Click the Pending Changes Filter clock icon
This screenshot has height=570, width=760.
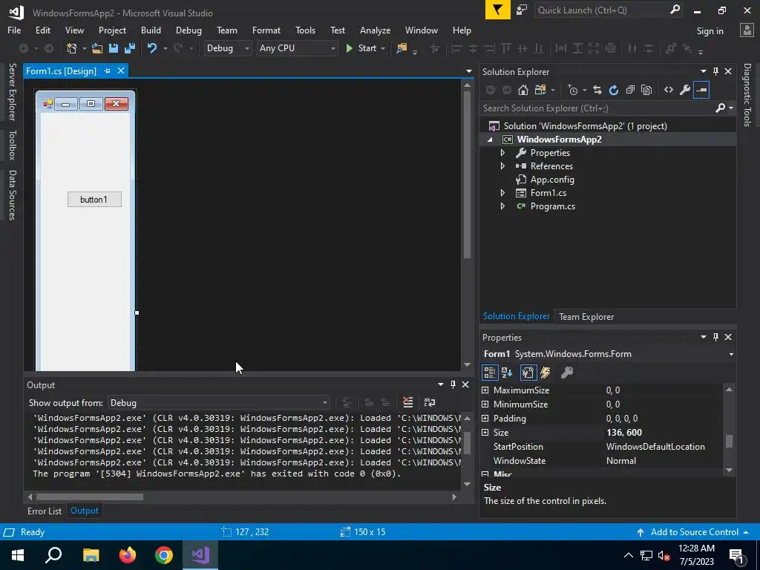tap(573, 90)
